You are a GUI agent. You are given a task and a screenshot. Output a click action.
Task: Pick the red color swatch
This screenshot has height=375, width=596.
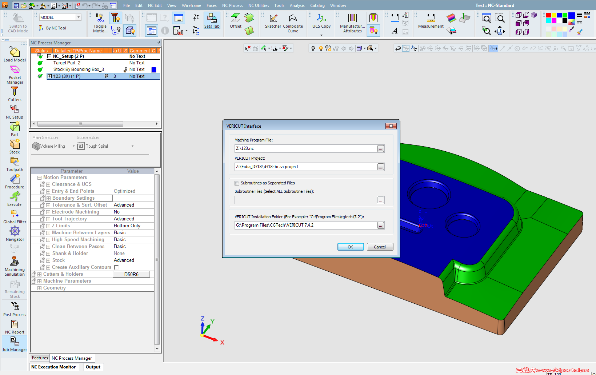click(548, 15)
